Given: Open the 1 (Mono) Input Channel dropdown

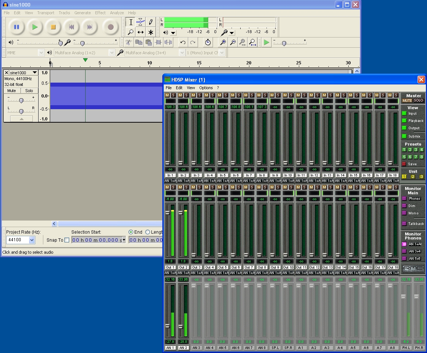Looking at the screenshot, I should pyautogui.click(x=222, y=52).
